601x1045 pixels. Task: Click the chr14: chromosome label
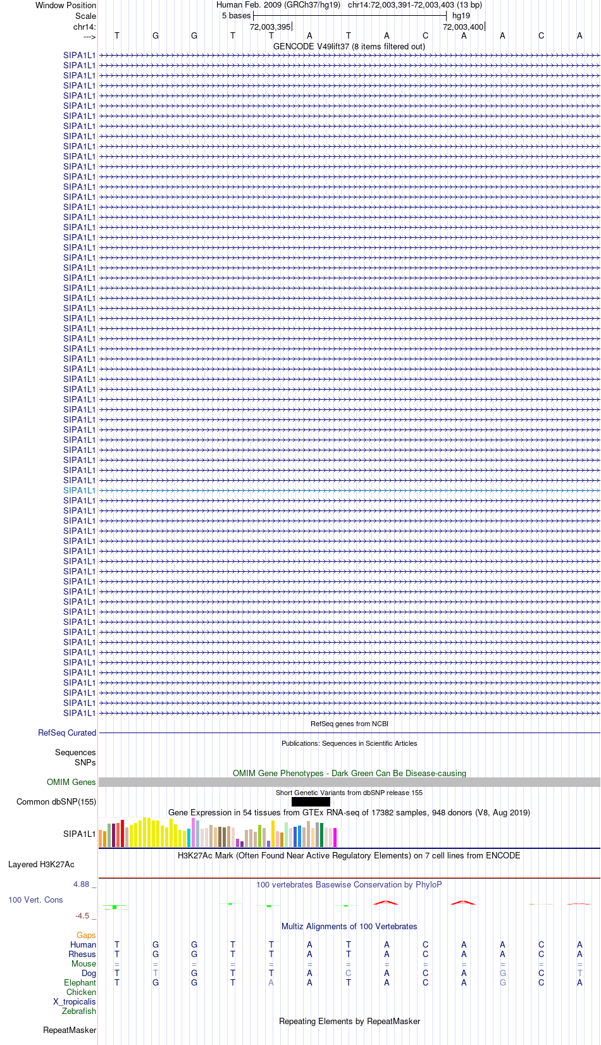coord(85,27)
